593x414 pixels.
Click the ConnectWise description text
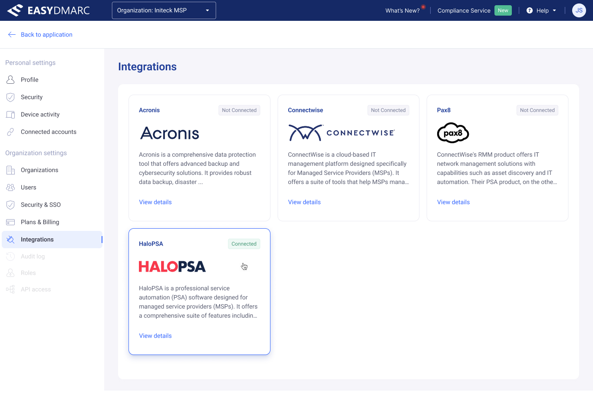coord(348,168)
